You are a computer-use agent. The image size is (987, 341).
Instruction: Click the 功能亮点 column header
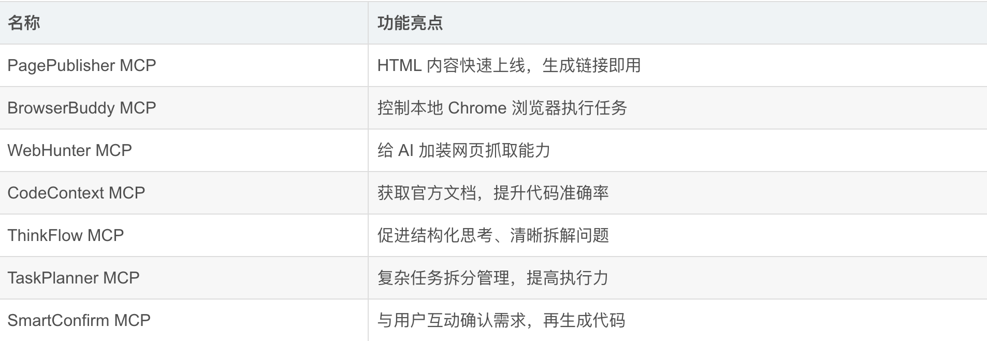coord(410,23)
